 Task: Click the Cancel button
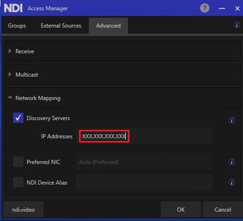click(x=223, y=209)
